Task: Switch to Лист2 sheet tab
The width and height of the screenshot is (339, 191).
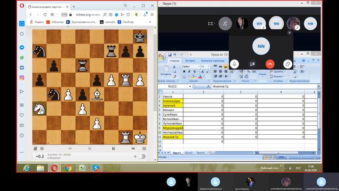Action: (189, 153)
